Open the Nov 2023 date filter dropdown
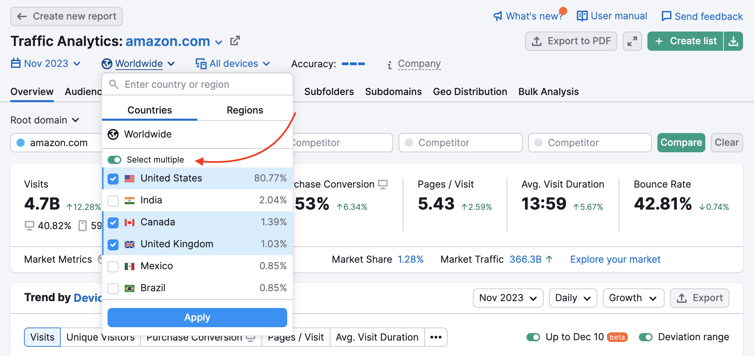 46,63
